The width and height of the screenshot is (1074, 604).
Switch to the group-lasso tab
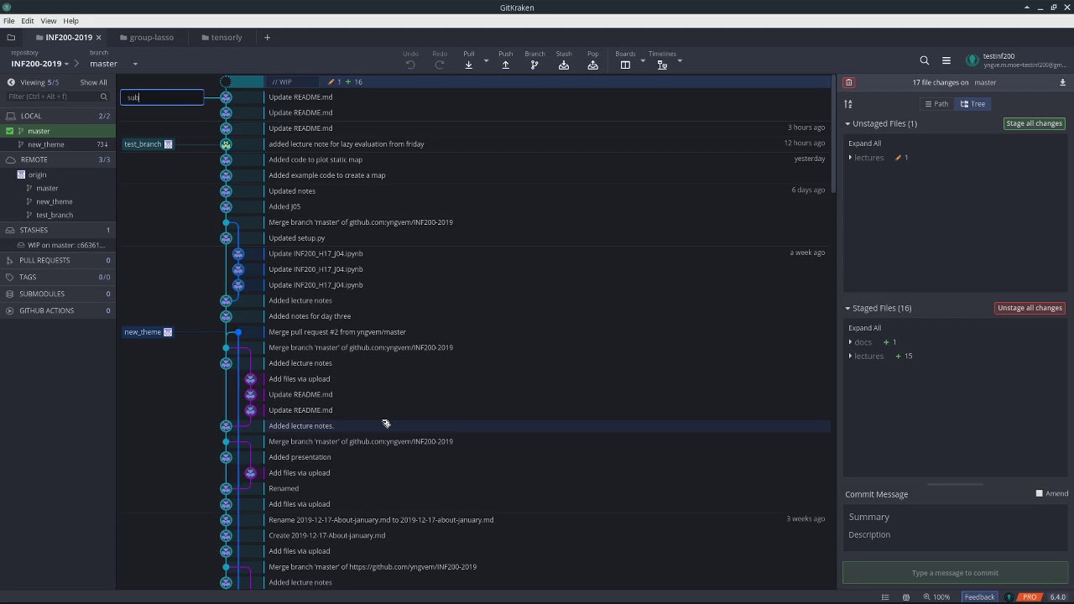click(147, 38)
